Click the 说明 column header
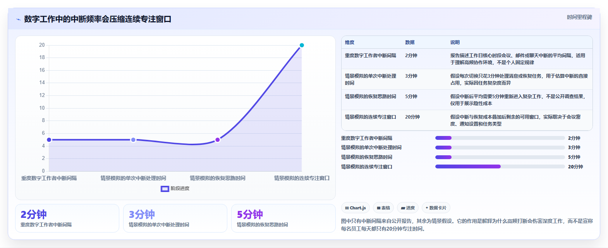This screenshot has height=248, width=608. (455, 42)
